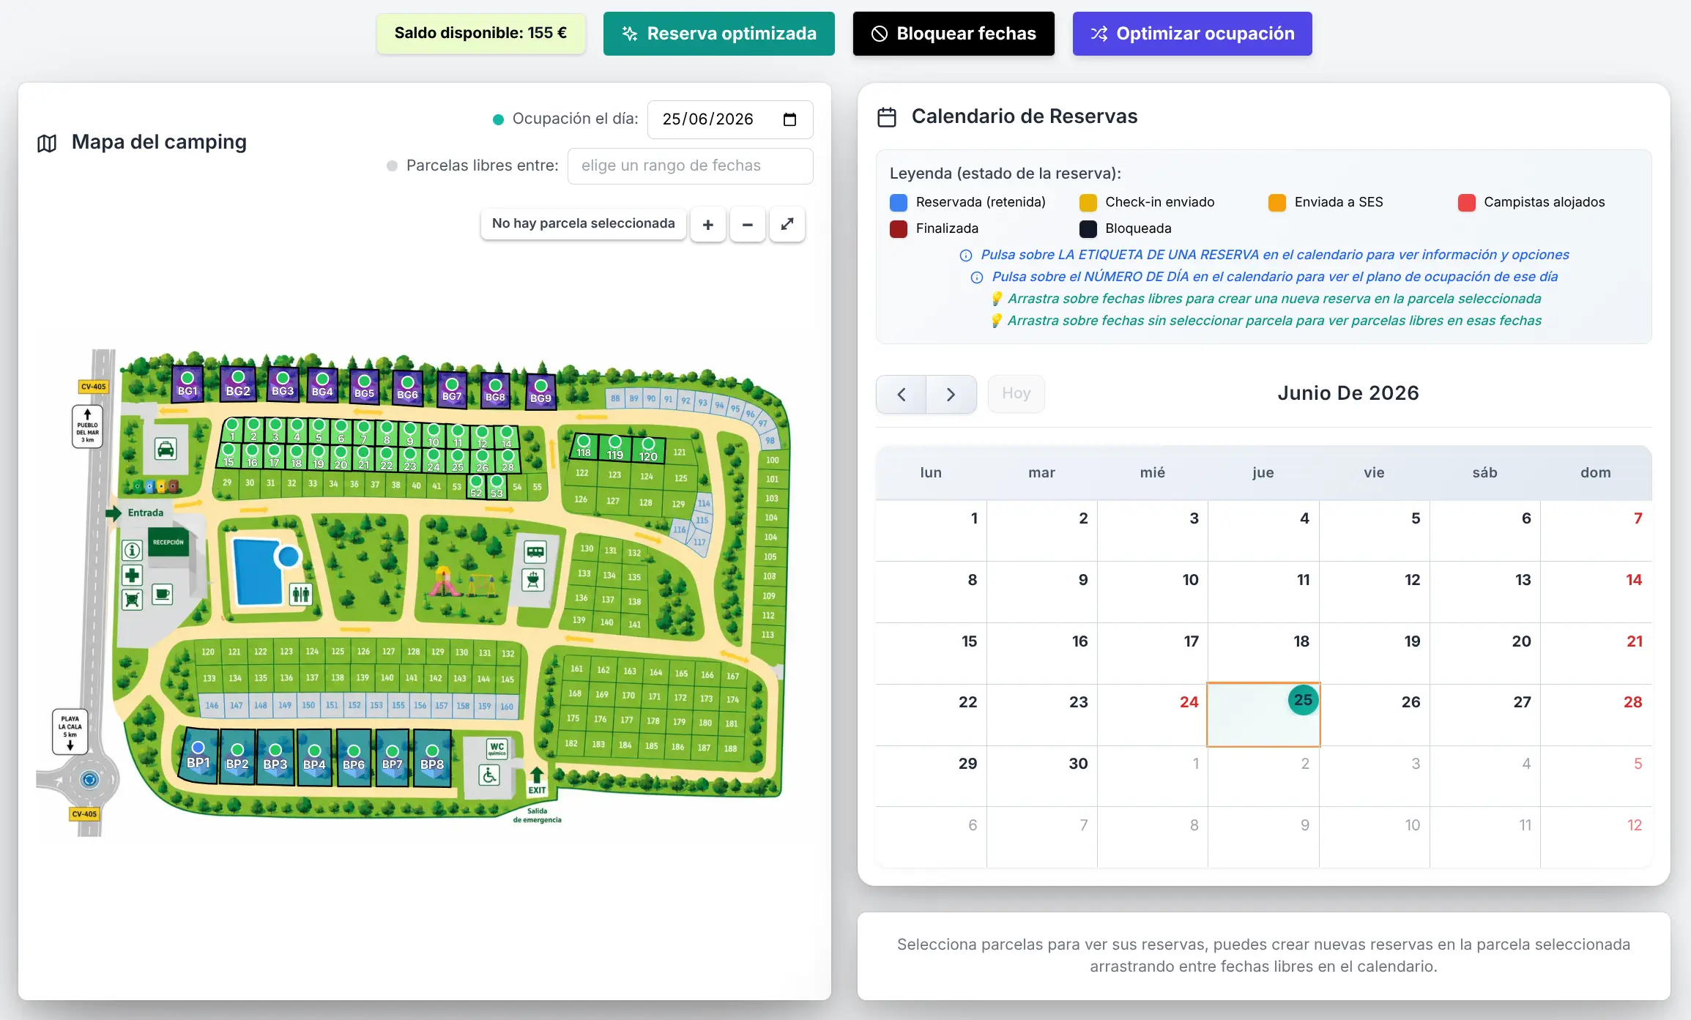The height and width of the screenshot is (1020, 1691).
Task: Zoom in on the camping map
Action: click(x=707, y=224)
